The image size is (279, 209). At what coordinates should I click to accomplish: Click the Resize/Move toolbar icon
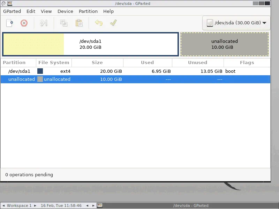[43, 23]
